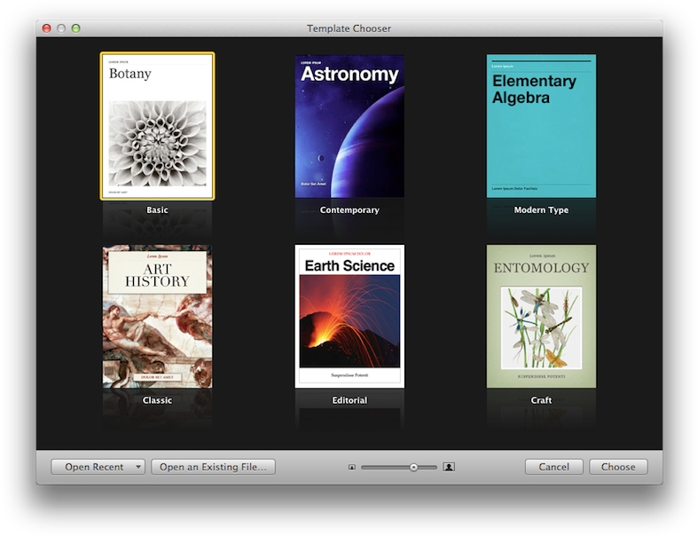698x536 pixels.
Task: Click the thumbnail size slider handle
Action: pos(413,467)
